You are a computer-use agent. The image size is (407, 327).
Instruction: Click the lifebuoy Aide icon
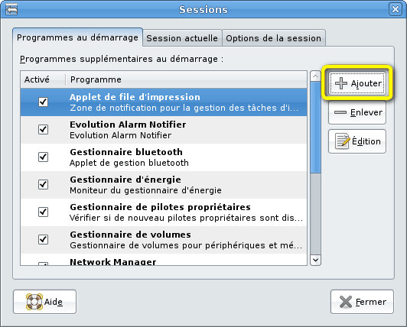pyautogui.click(x=34, y=302)
